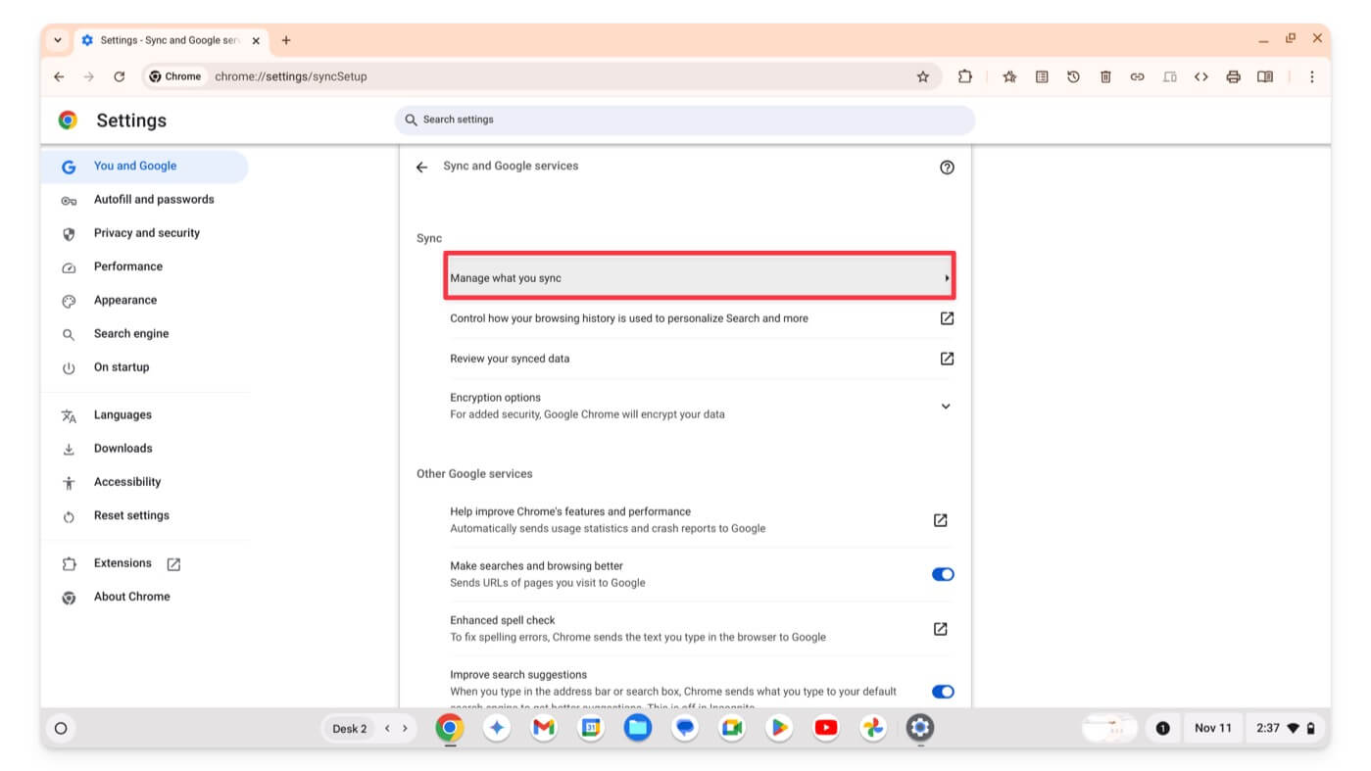
Task: Click the address bar URL
Action: click(x=291, y=76)
